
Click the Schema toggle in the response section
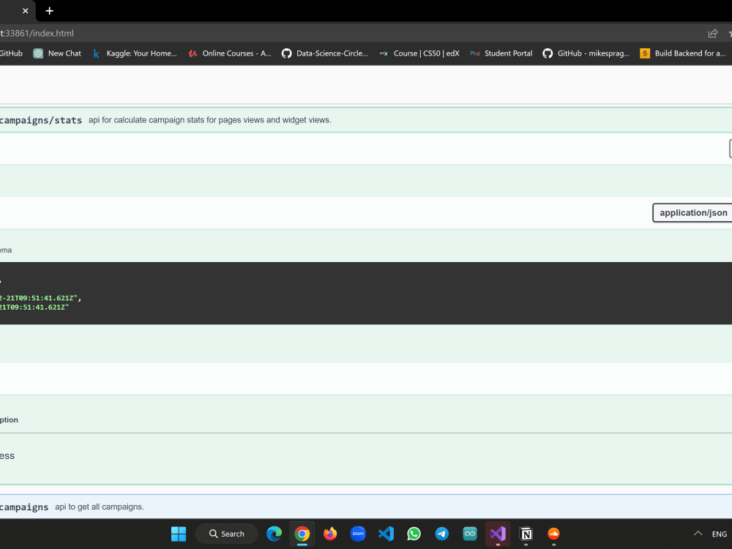click(5, 250)
